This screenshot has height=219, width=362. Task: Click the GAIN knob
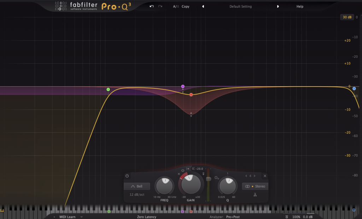point(191,184)
